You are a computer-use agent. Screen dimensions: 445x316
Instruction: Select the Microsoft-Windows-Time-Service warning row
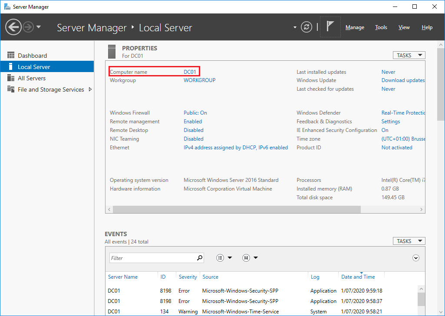click(x=262, y=312)
